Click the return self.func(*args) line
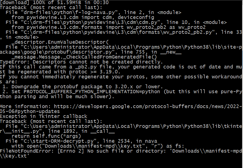243x168 pixels. 46,136
